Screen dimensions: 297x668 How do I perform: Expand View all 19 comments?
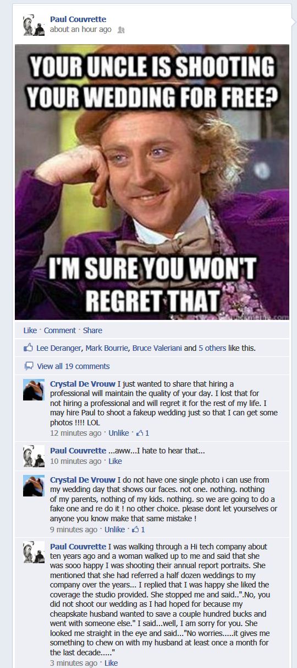[73, 366]
